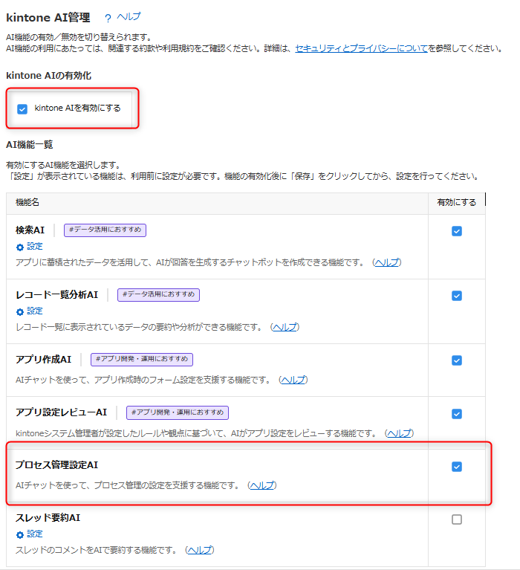Click the スレッド要約AI feature name
The width and height of the screenshot is (520, 570).
click(48, 518)
